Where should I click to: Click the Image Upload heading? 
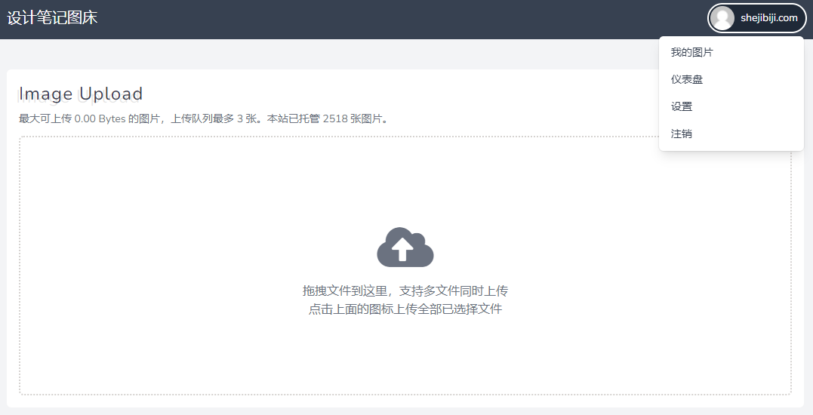81,94
